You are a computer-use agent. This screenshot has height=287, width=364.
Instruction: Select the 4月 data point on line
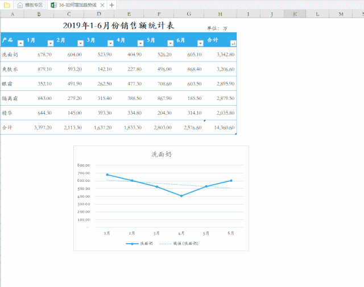[181, 196]
